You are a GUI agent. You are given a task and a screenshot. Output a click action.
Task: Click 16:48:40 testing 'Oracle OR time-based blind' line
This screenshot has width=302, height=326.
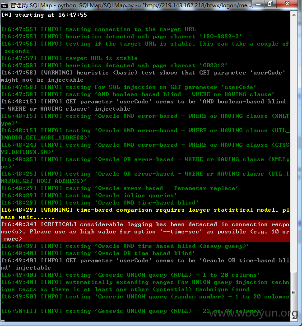(98, 253)
